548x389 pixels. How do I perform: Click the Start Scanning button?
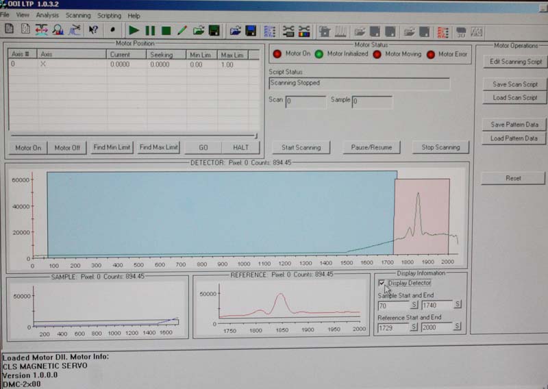click(301, 147)
